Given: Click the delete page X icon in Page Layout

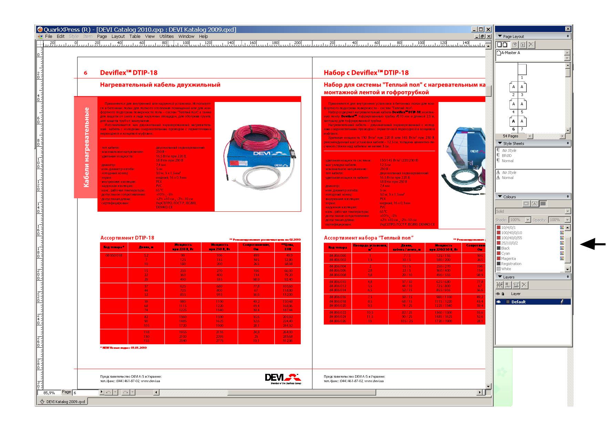Looking at the screenshot, I should click(531, 44).
